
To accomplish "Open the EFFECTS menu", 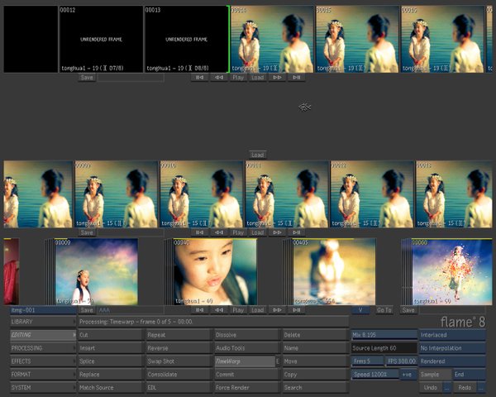I will pos(41,361).
